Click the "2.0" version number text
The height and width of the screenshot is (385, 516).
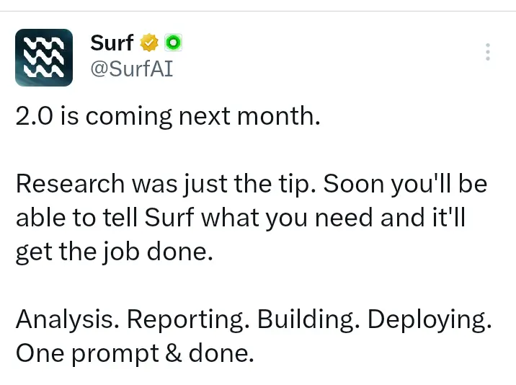click(34, 116)
